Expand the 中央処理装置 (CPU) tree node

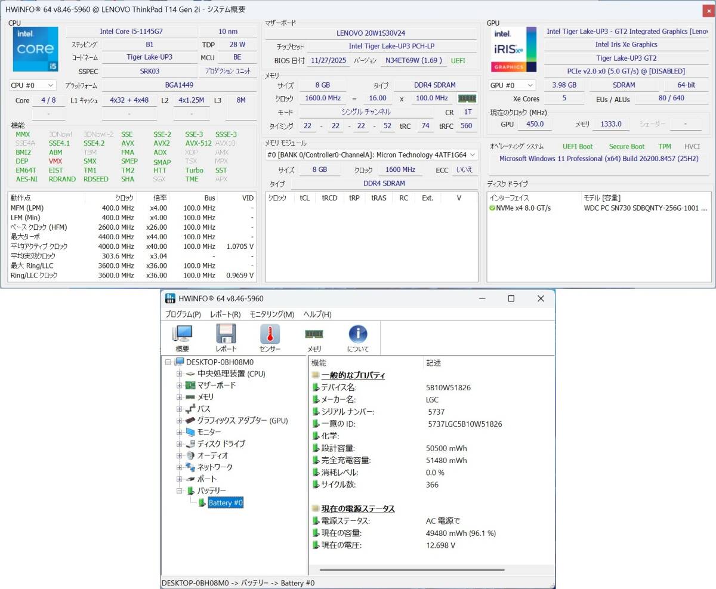coord(179,374)
